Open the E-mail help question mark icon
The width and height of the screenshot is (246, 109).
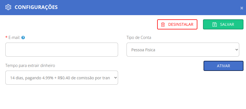[x=23, y=38]
